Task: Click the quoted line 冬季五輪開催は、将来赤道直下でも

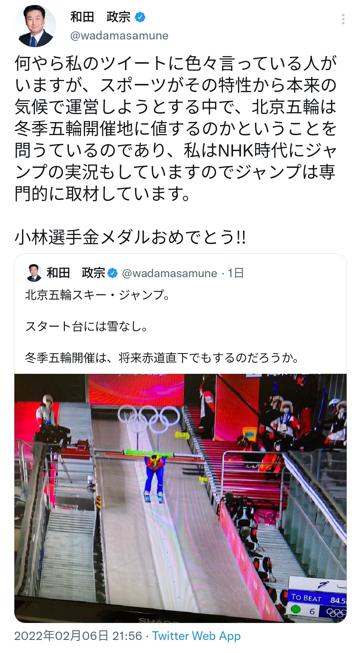Action: pyautogui.click(x=162, y=358)
